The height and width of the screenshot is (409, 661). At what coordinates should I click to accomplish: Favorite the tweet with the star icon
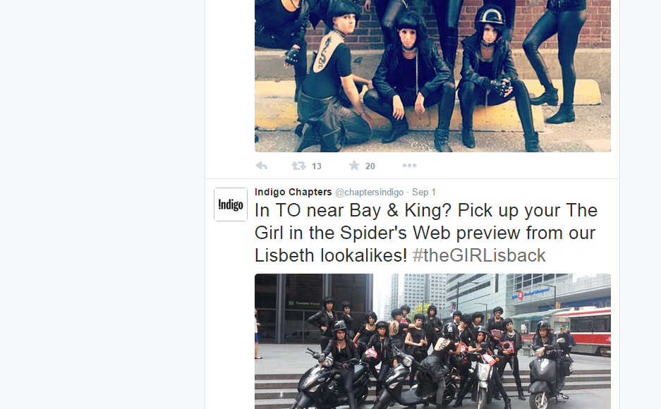coord(354,166)
